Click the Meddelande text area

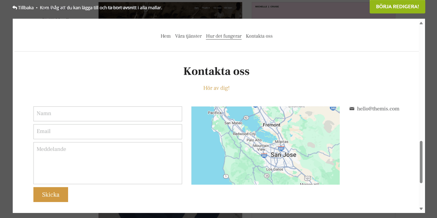pyautogui.click(x=107, y=163)
